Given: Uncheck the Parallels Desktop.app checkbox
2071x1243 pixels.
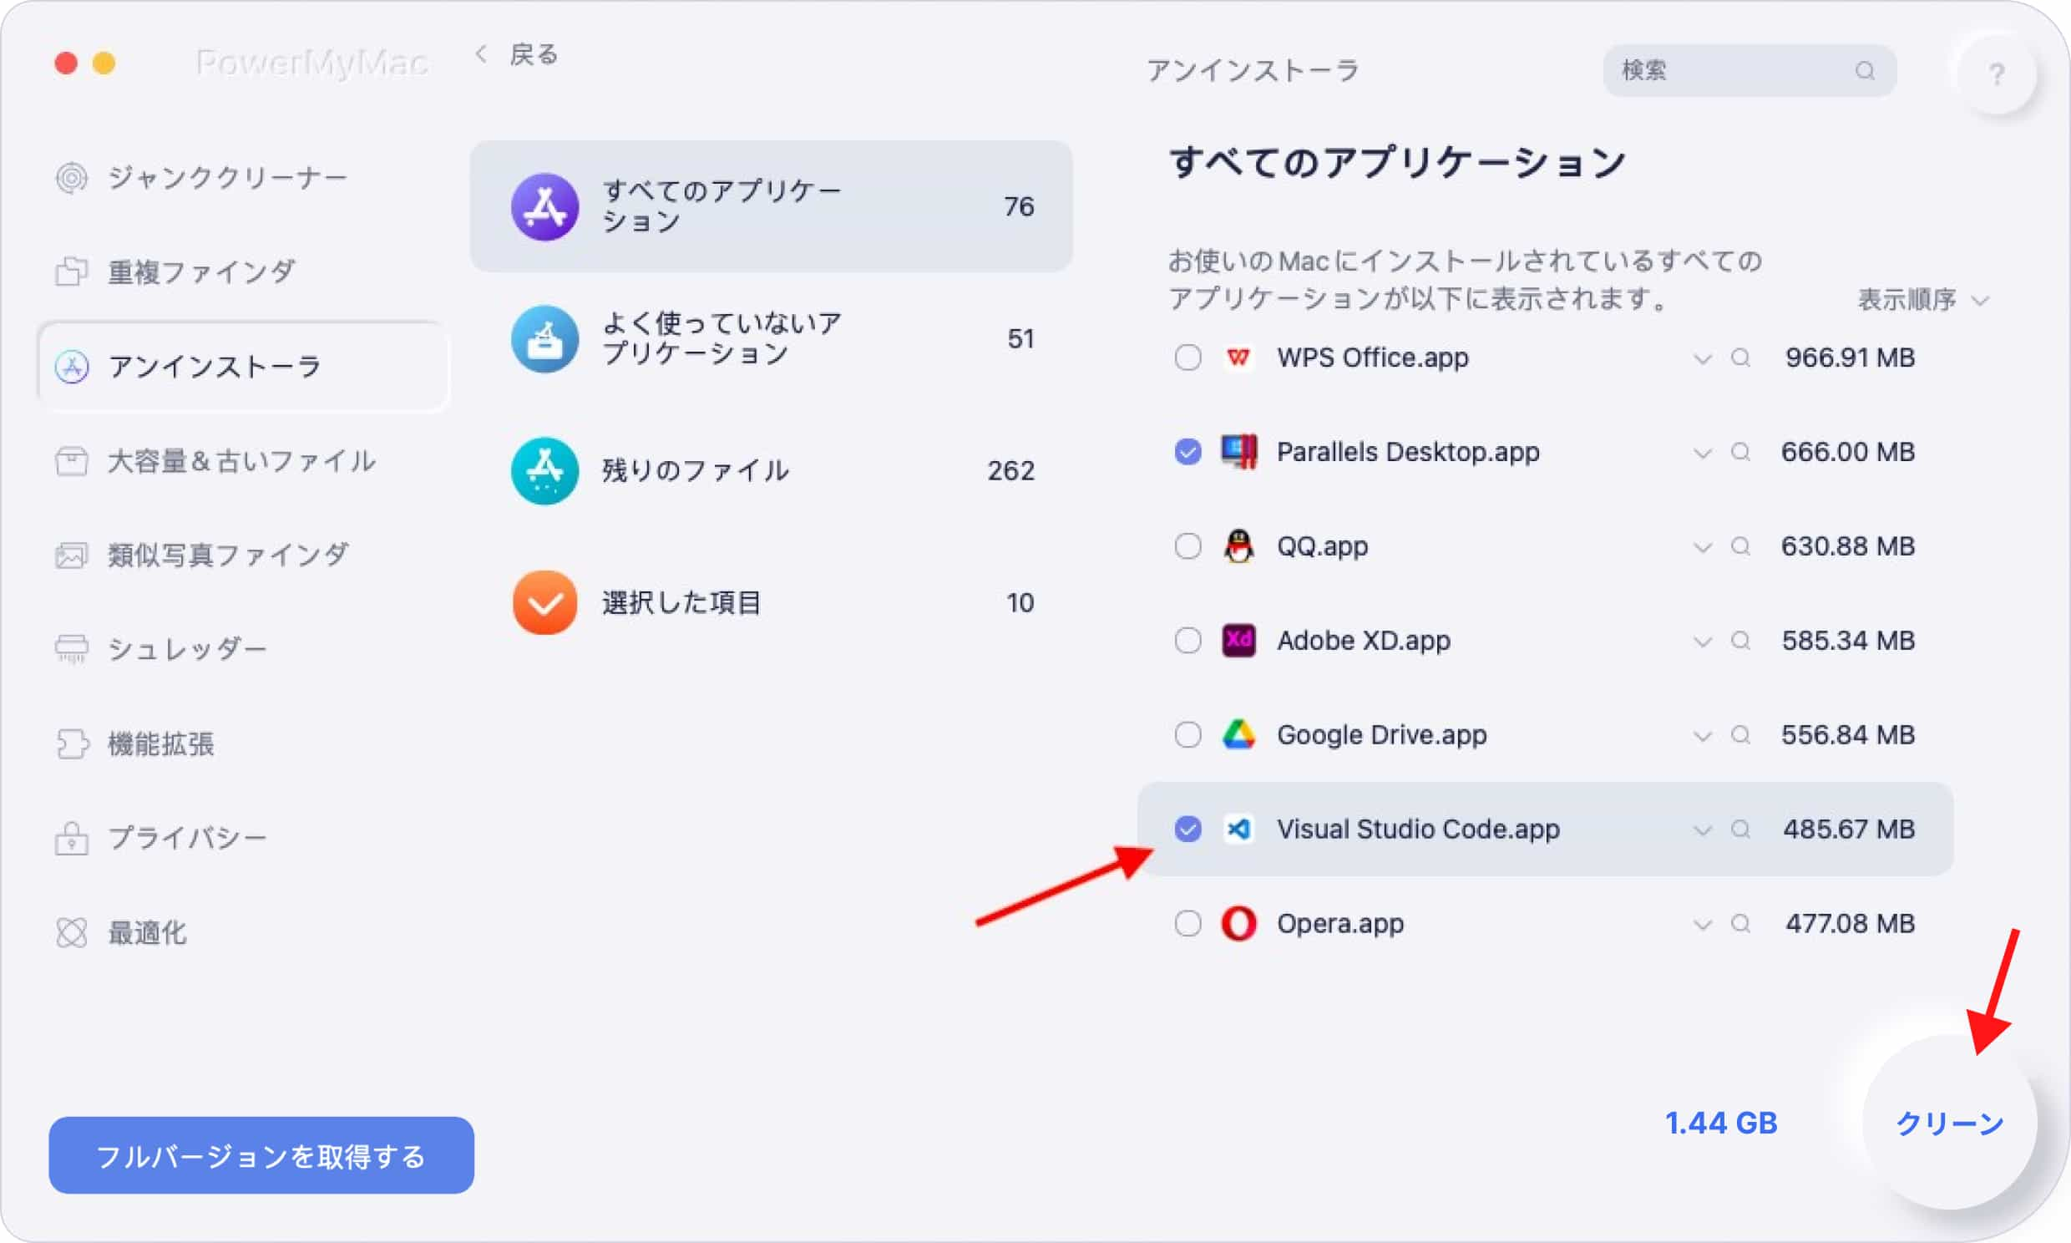Looking at the screenshot, I should (1187, 452).
